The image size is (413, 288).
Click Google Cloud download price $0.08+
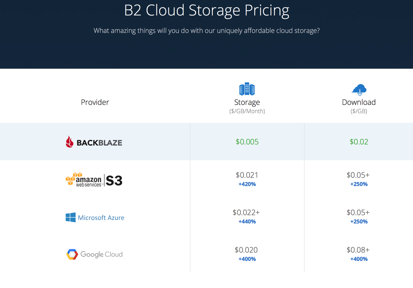click(358, 250)
